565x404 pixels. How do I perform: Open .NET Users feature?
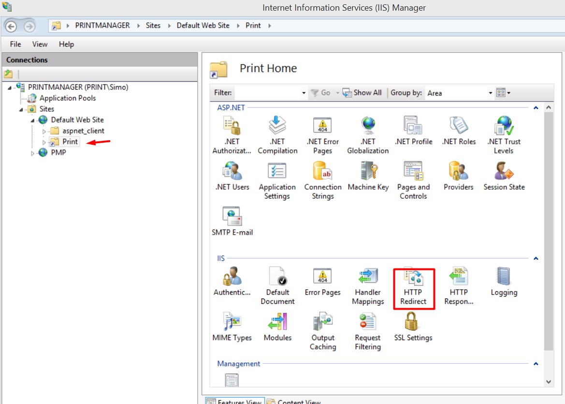(x=232, y=176)
